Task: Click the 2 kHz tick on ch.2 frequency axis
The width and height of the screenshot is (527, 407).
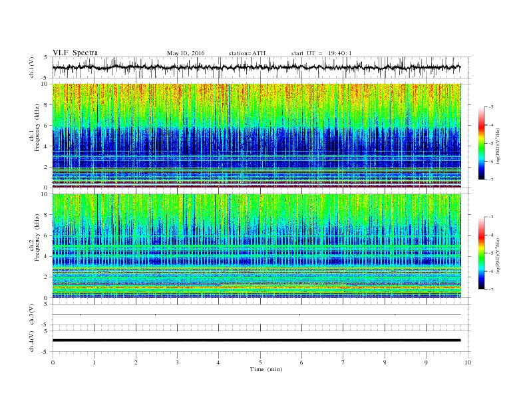Action: pyautogui.click(x=47, y=277)
